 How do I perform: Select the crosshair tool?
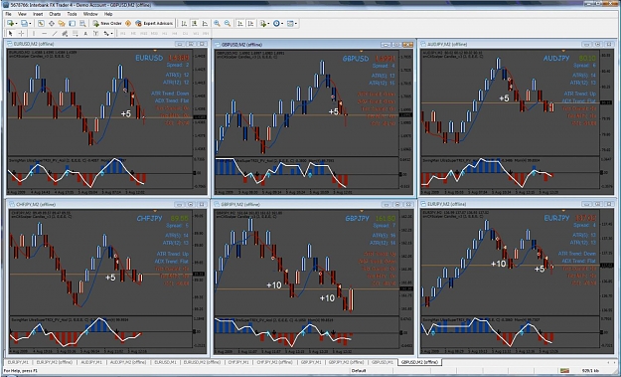pos(21,33)
